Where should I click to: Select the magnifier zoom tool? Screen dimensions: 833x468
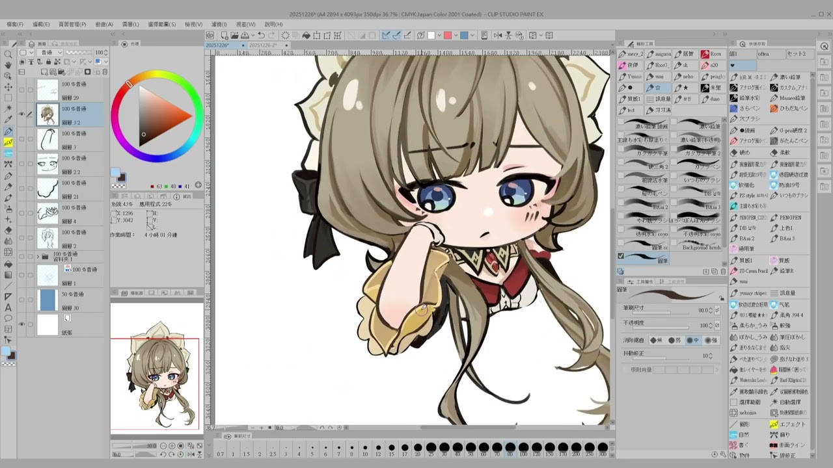[8, 55]
